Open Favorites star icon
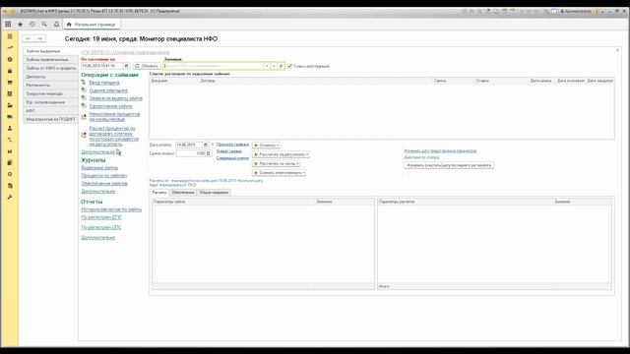Image resolution: width=630 pixels, height=354 pixels. 20,24
